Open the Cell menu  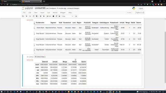[x=49, y=13]
